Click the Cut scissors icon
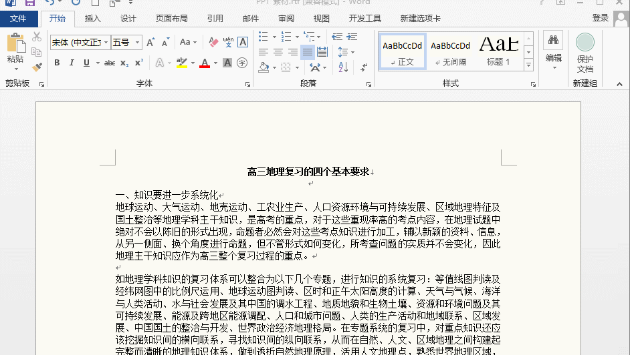 pyautogui.click(x=37, y=37)
